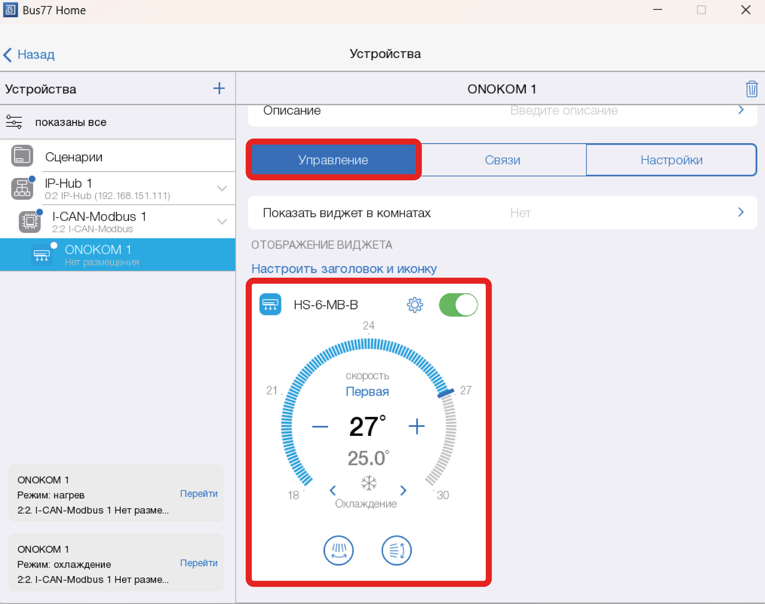Viewport: 765px width, 604px height.
Task: Click the horizontal louver swing icon
Action: tap(339, 550)
